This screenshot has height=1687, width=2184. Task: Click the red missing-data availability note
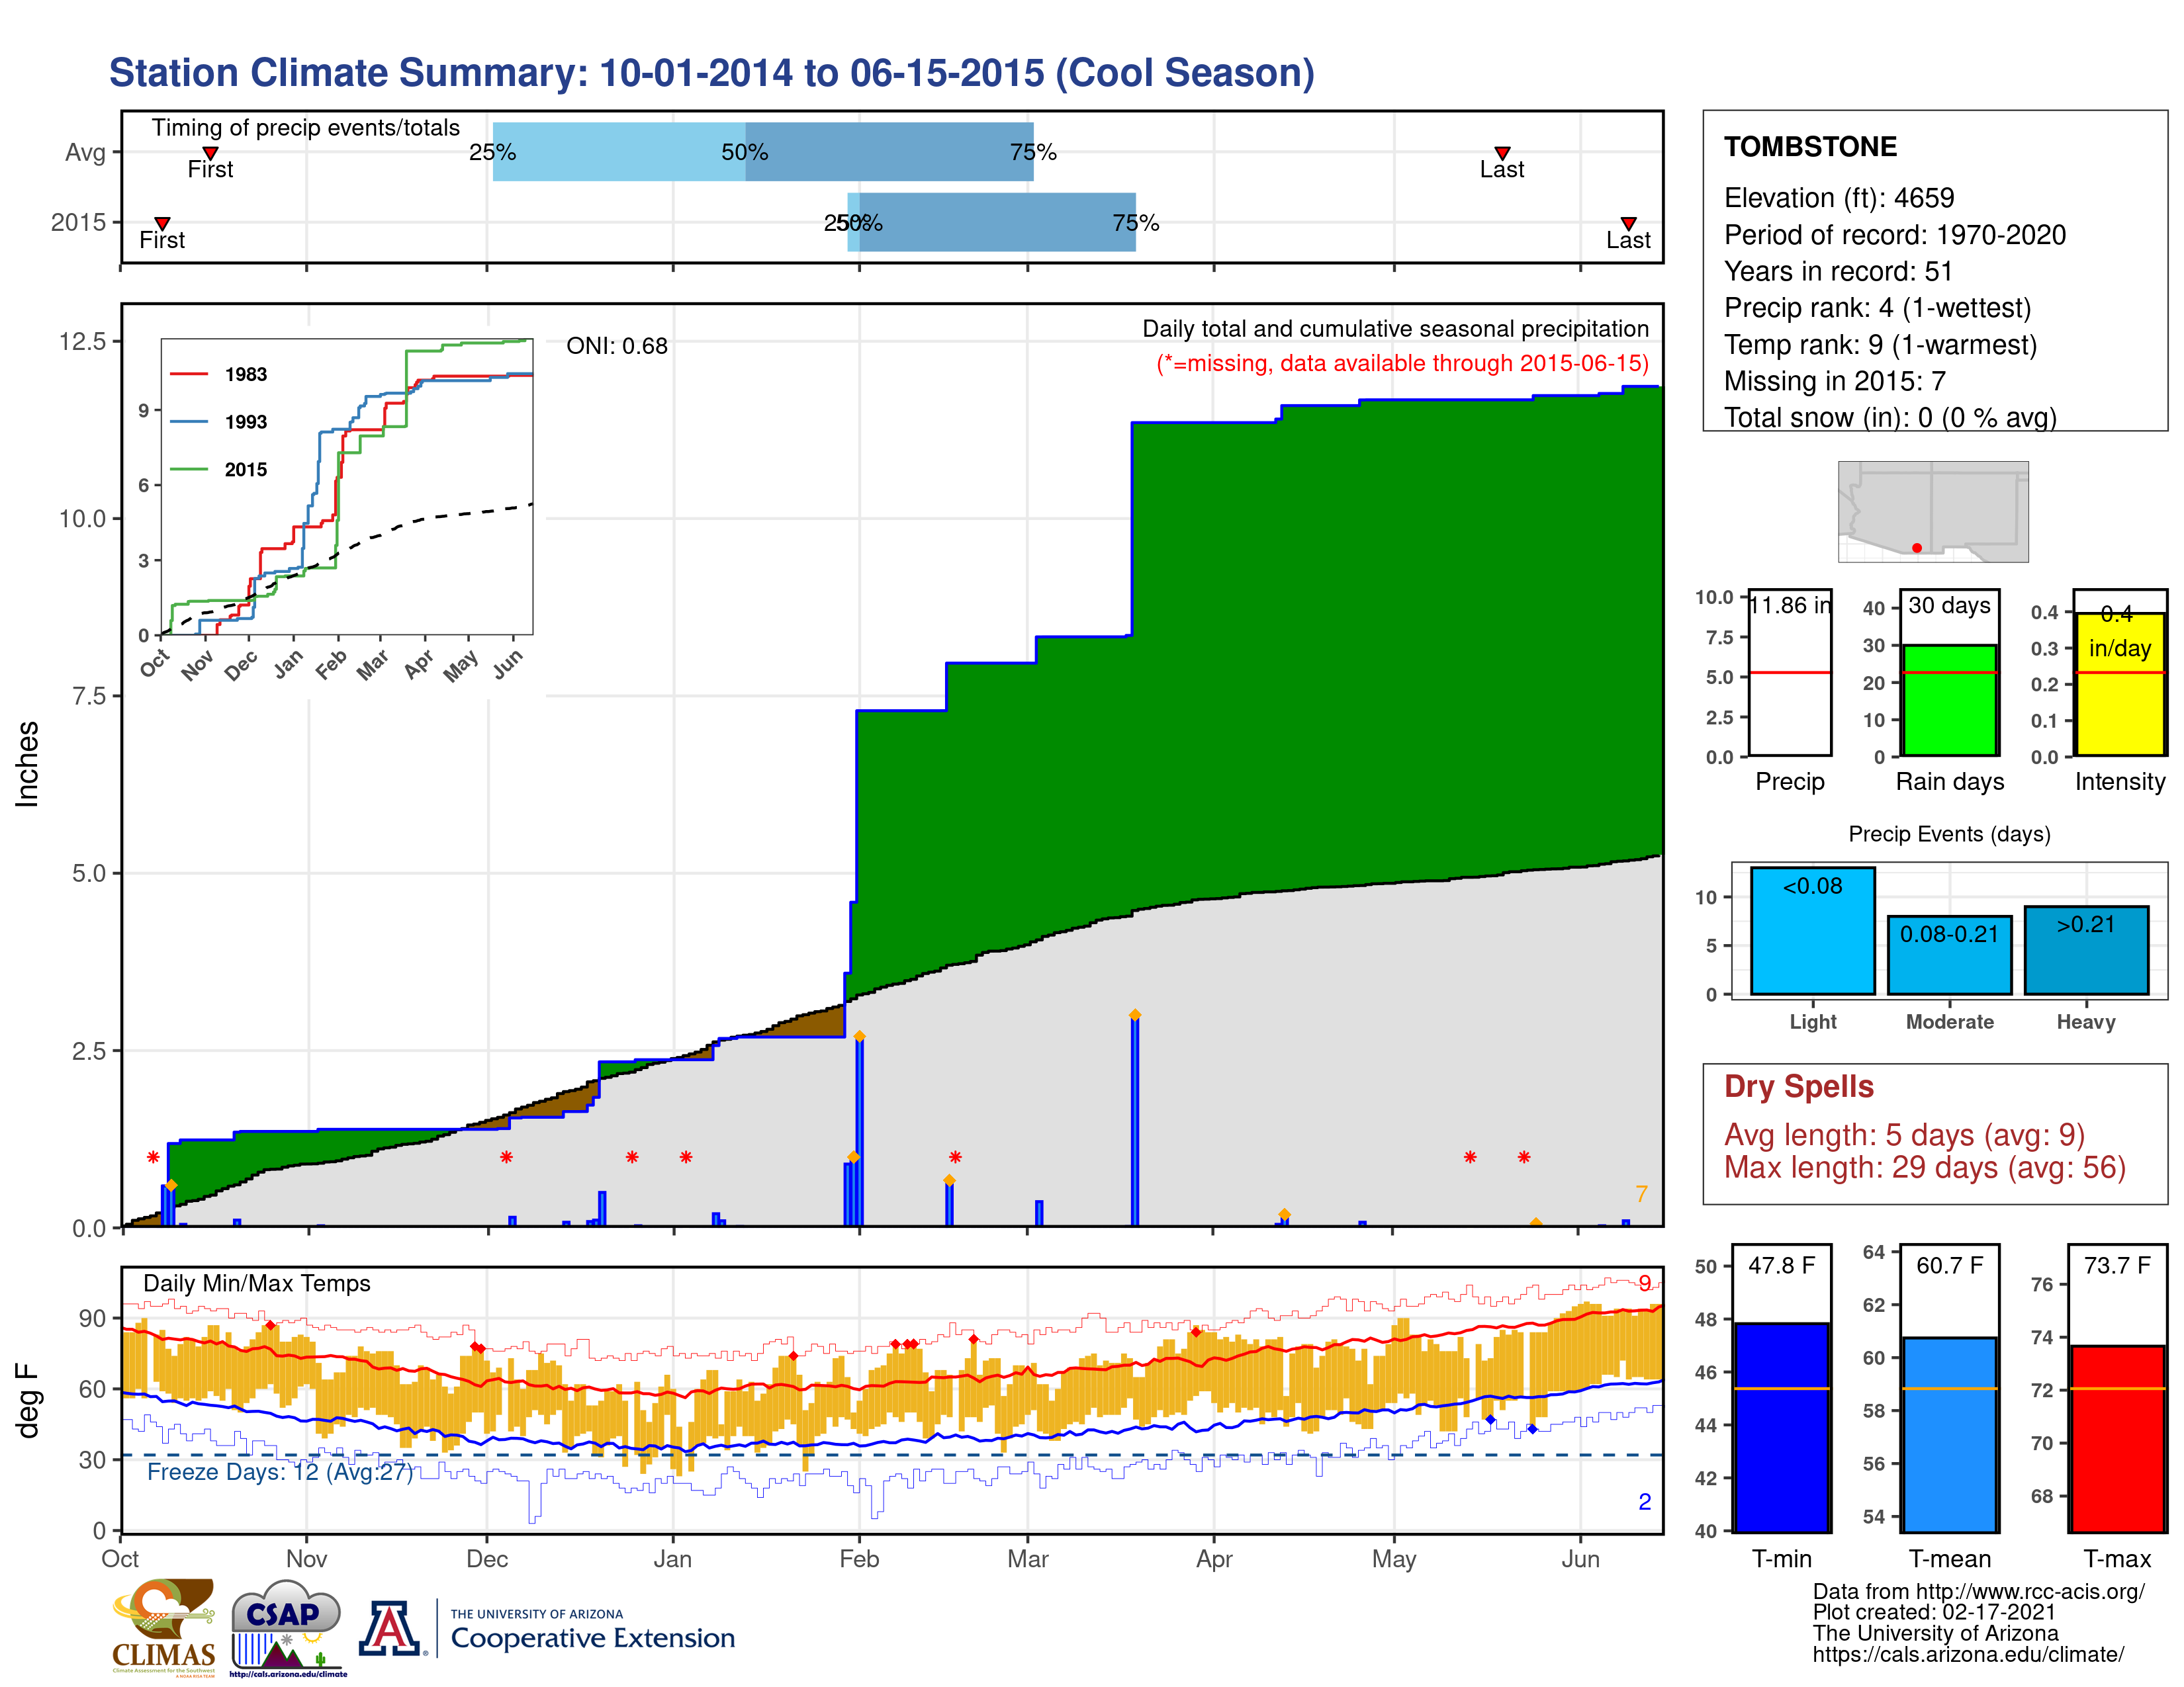[x=1402, y=363]
